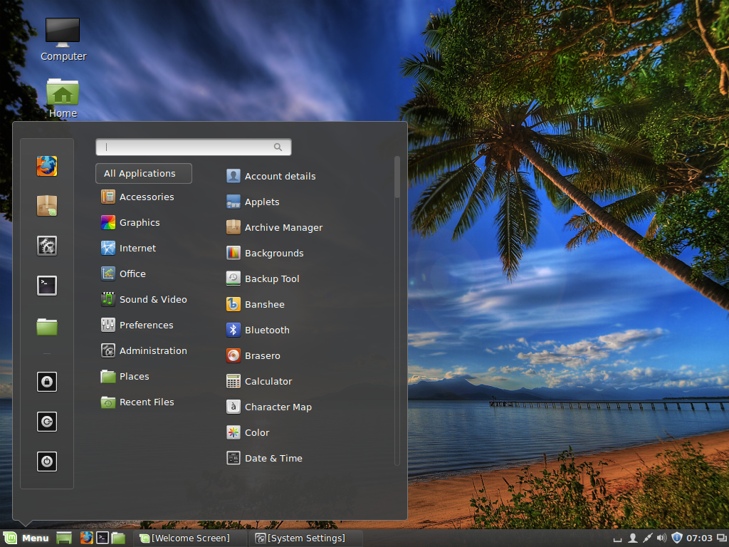729x547 pixels.
Task: Open the Files folder icon in sidebar
Action: pos(46,325)
